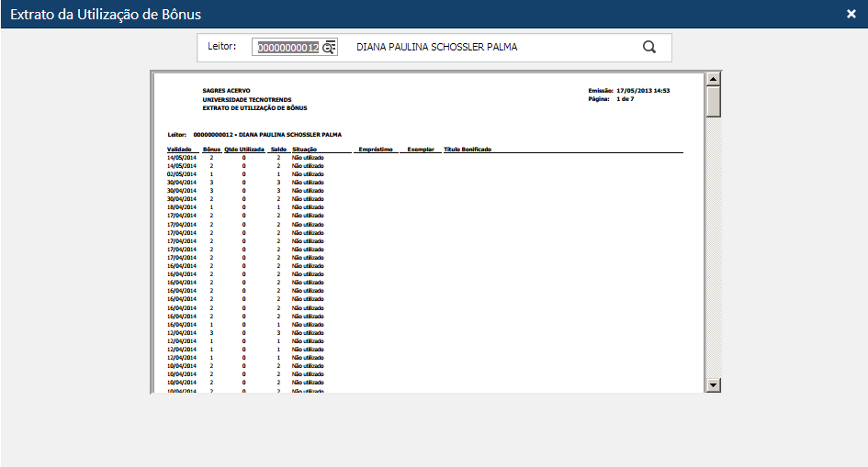The width and height of the screenshot is (868, 467).
Task: Click the vertical scrollbar thumb in report viewer
Action: [713, 101]
